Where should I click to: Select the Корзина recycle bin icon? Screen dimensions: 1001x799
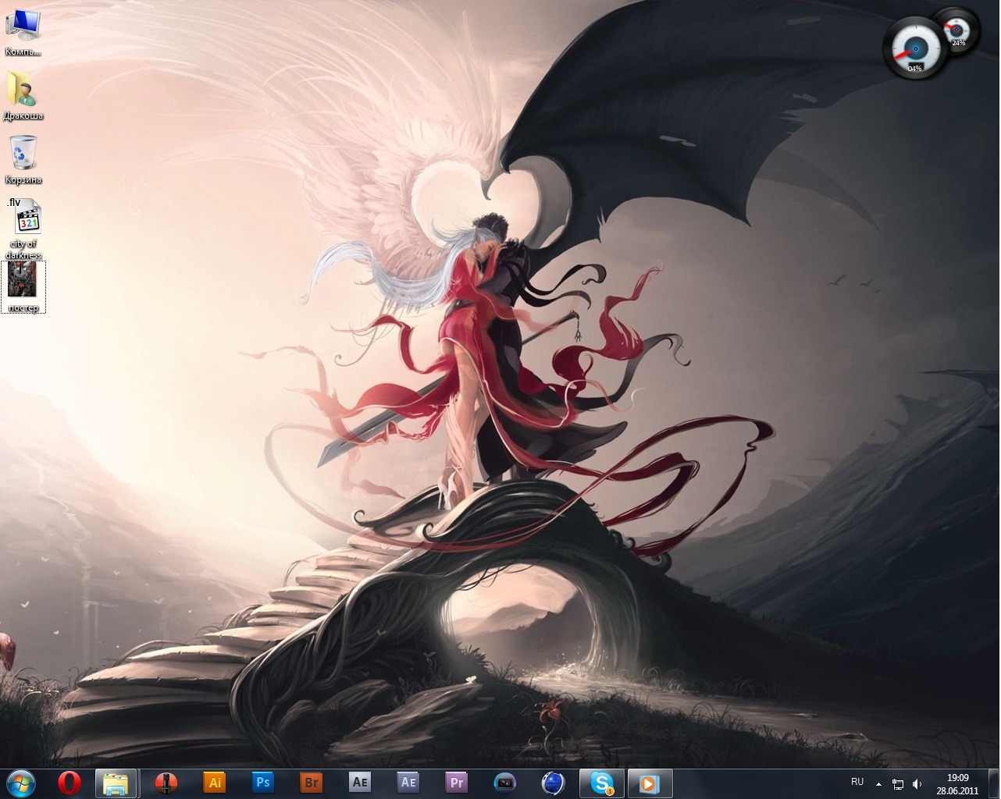pyautogui.click(x=23, y=160)
